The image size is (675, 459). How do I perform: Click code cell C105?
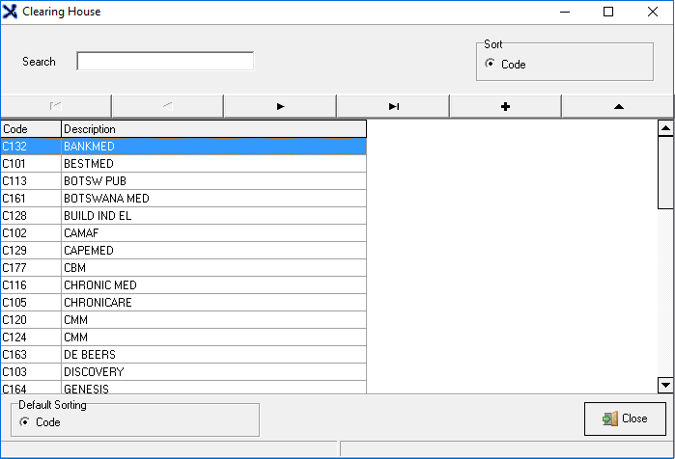click(31, 302)
